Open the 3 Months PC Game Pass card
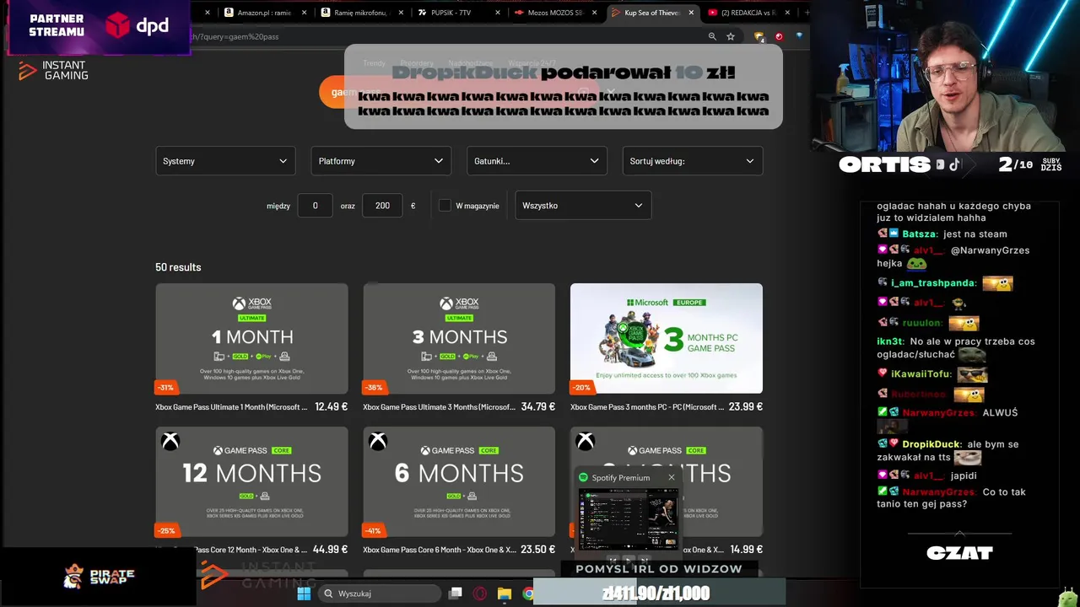The height and width of the screenshot is (607, 1080). (667, 338)
